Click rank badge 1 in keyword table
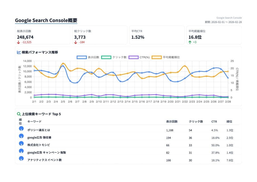This screenshot has height=182, width=257. point(21,129)
